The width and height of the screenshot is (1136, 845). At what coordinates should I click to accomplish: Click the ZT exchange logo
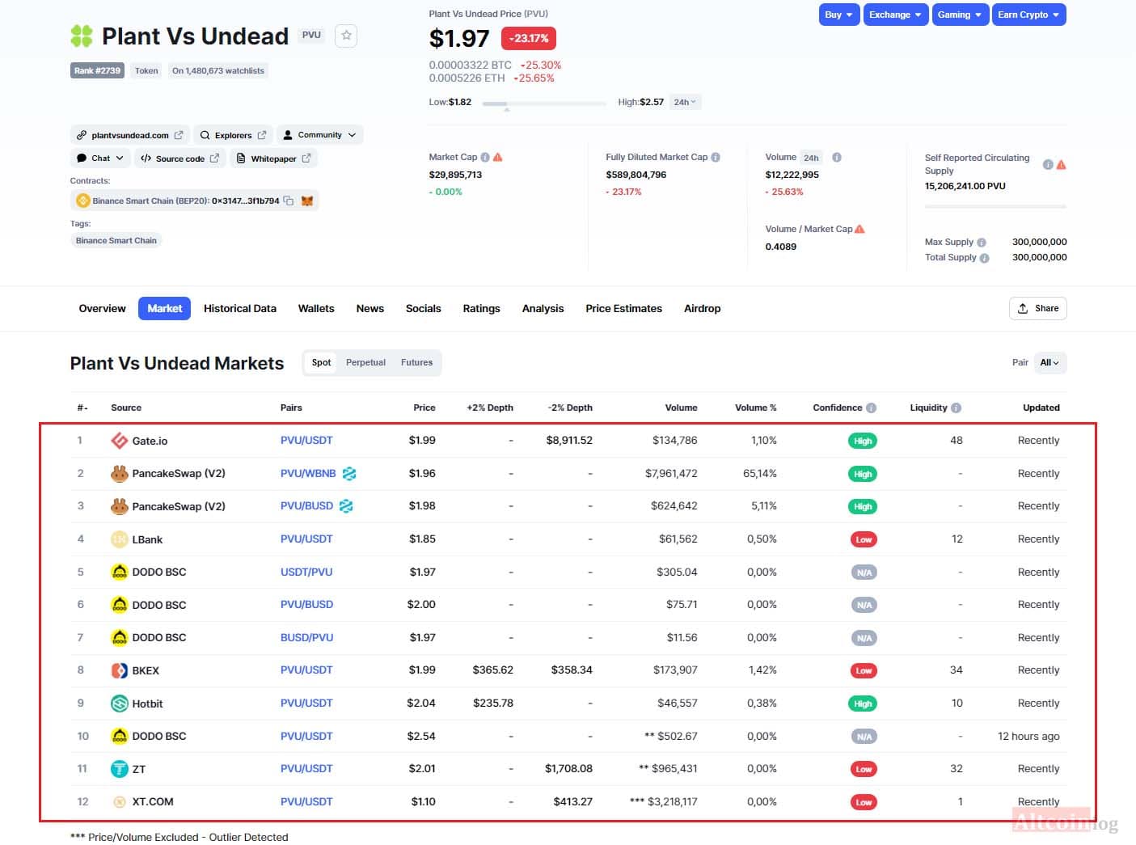point(119,769)
